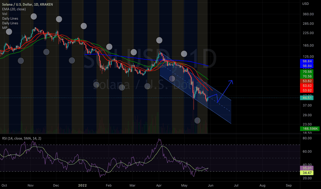
Task: Click the Aug label on the time axis
Action: [x=262, y=185]
